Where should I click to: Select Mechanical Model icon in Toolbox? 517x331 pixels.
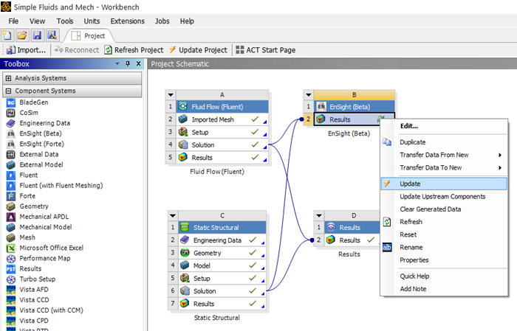point(11,227)
